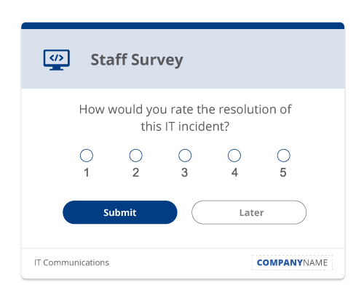
Task: Click the COMPANYNAME logo placeholder
Action: coord(292,262)
